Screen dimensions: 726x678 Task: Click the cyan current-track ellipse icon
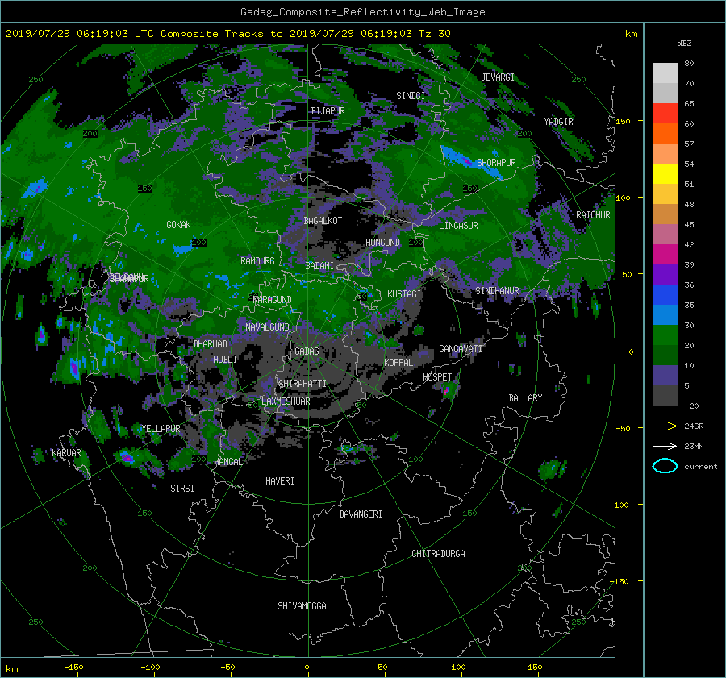[665, 466]
